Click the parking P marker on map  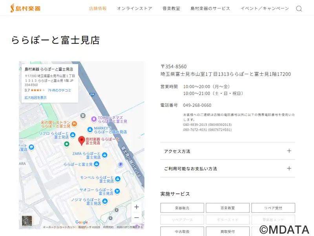(x=120, y=164)
